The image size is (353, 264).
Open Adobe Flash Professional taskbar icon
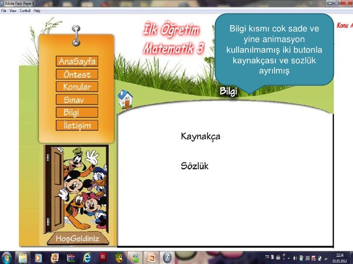point(103,257)
